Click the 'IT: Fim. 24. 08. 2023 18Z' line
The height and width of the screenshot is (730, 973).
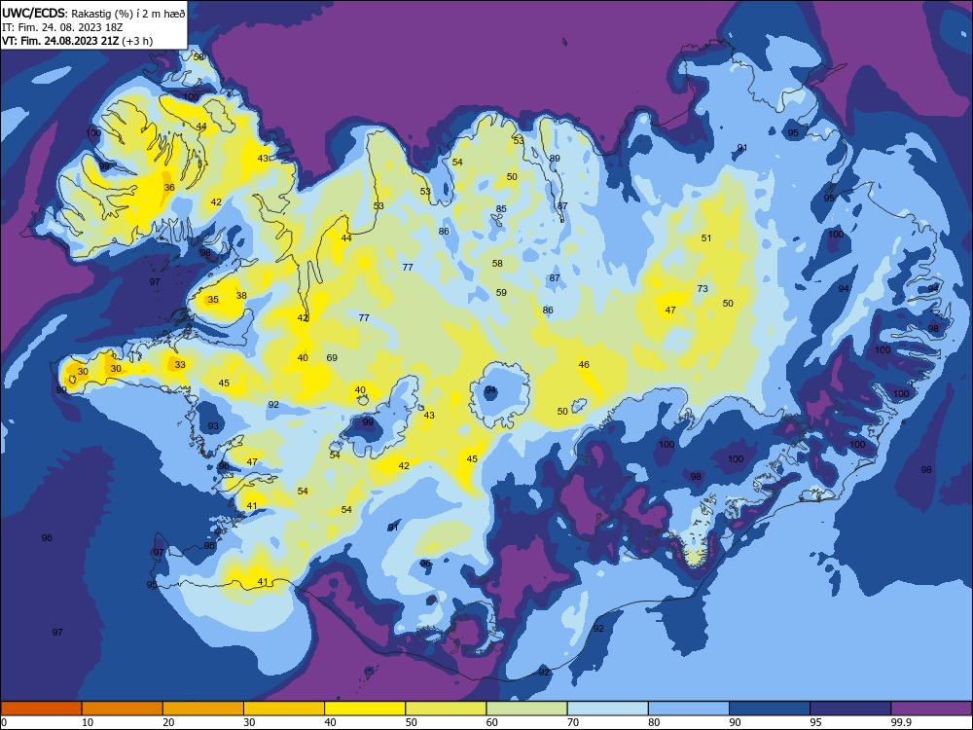pyautogui.click(x=62, y=27)
